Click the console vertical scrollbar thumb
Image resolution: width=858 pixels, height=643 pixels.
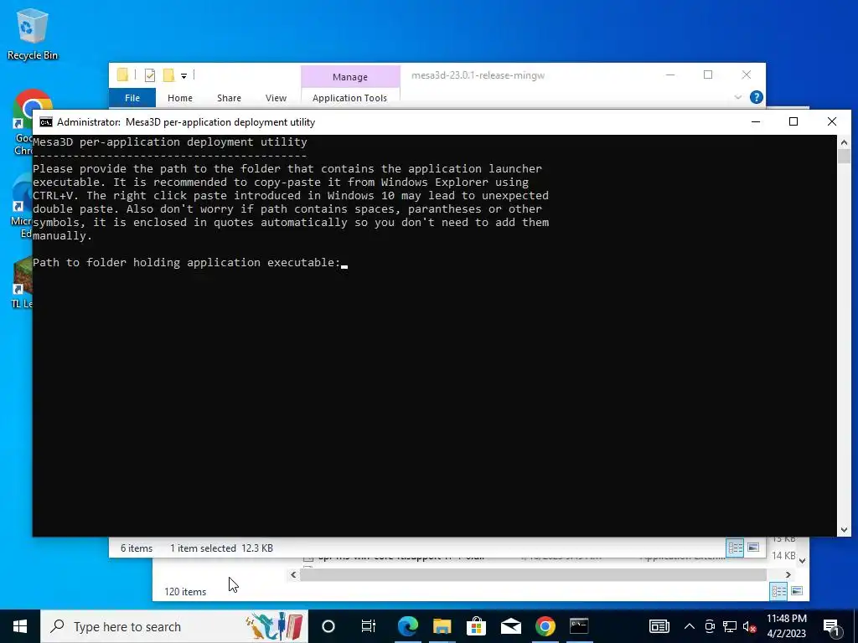tap(844, 157)
